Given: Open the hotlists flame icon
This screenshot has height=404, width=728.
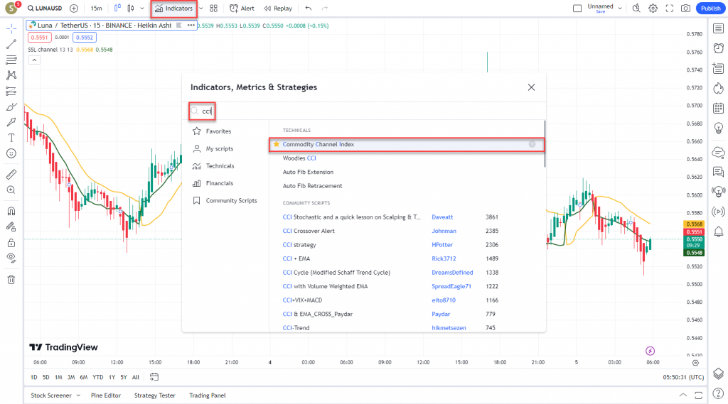Looking at the screenshot, I should point(718,88).
